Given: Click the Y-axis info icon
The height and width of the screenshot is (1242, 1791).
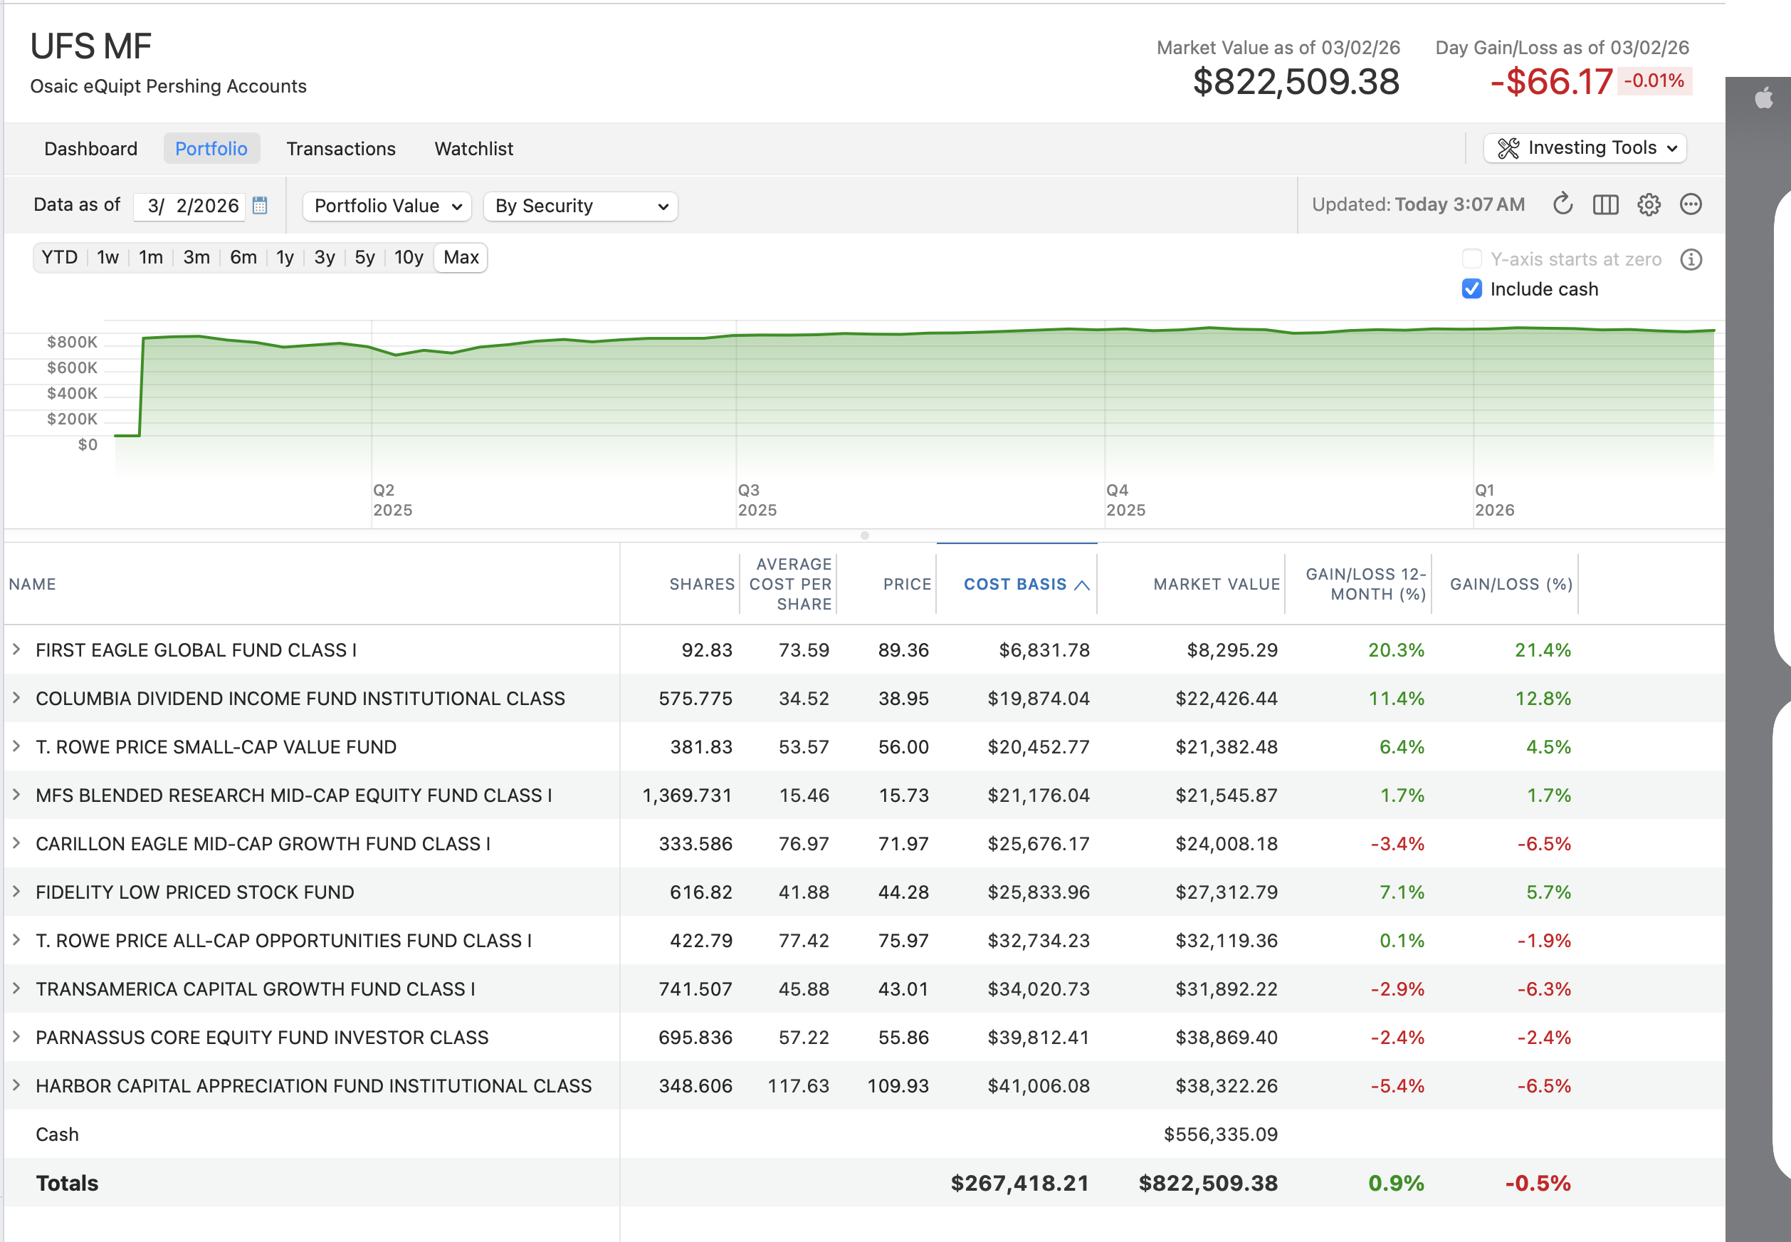Looking at the screenshot, I should pos(1691,259).
